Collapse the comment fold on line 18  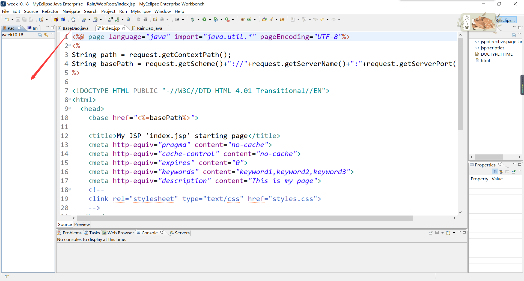tap(70, 189)
